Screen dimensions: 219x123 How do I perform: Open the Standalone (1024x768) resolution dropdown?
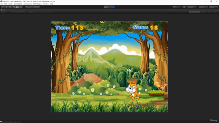click(x=19, y=12)
